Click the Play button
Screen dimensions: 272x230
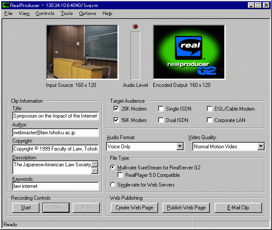click(x=86, y=208)
